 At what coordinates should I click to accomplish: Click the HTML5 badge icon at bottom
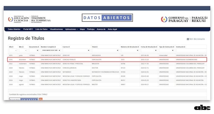(x=41, y=99)
